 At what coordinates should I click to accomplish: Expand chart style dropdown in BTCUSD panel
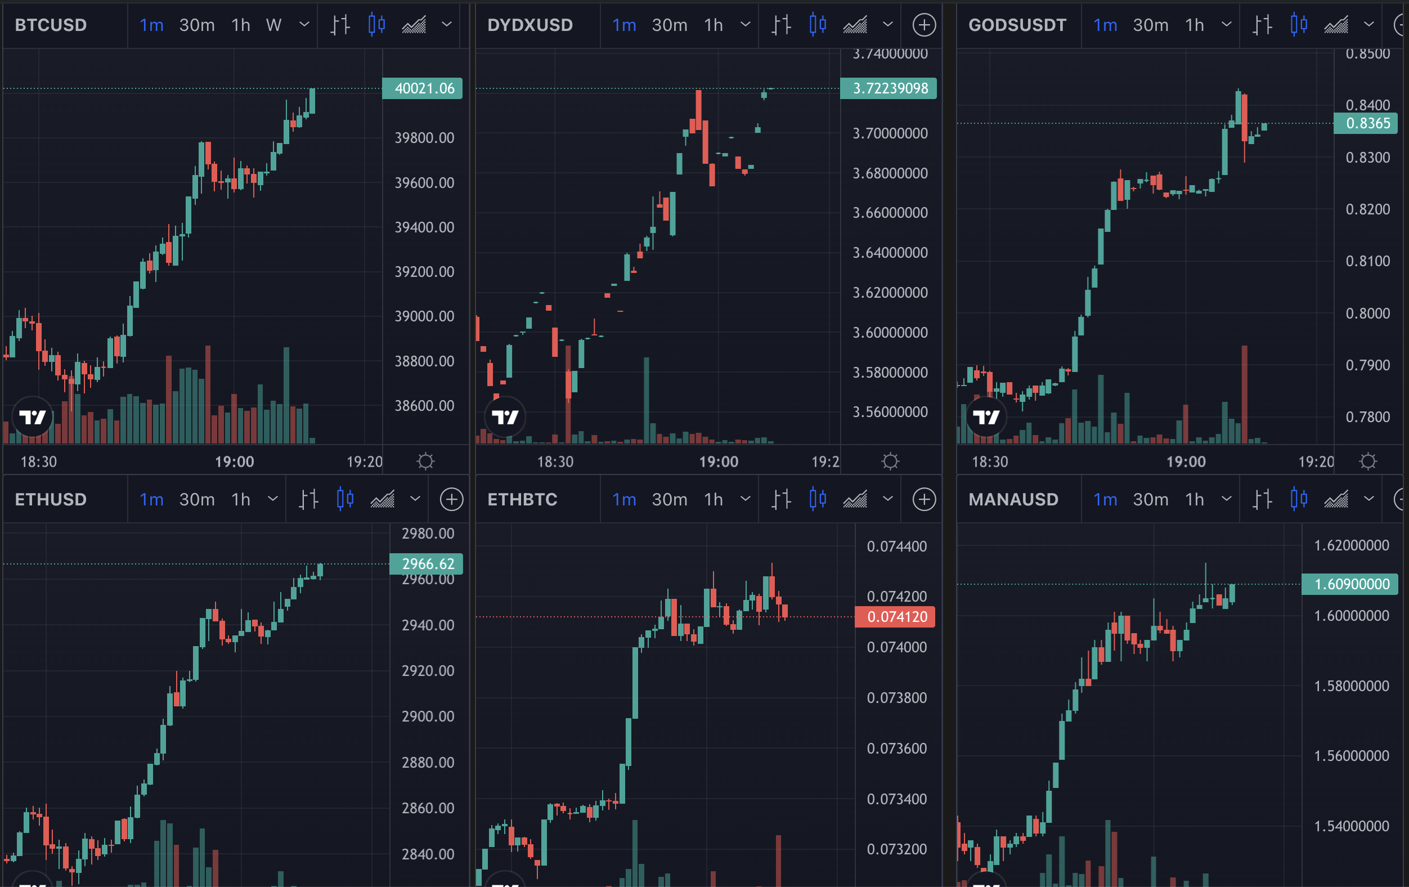(x=446, y=25)
